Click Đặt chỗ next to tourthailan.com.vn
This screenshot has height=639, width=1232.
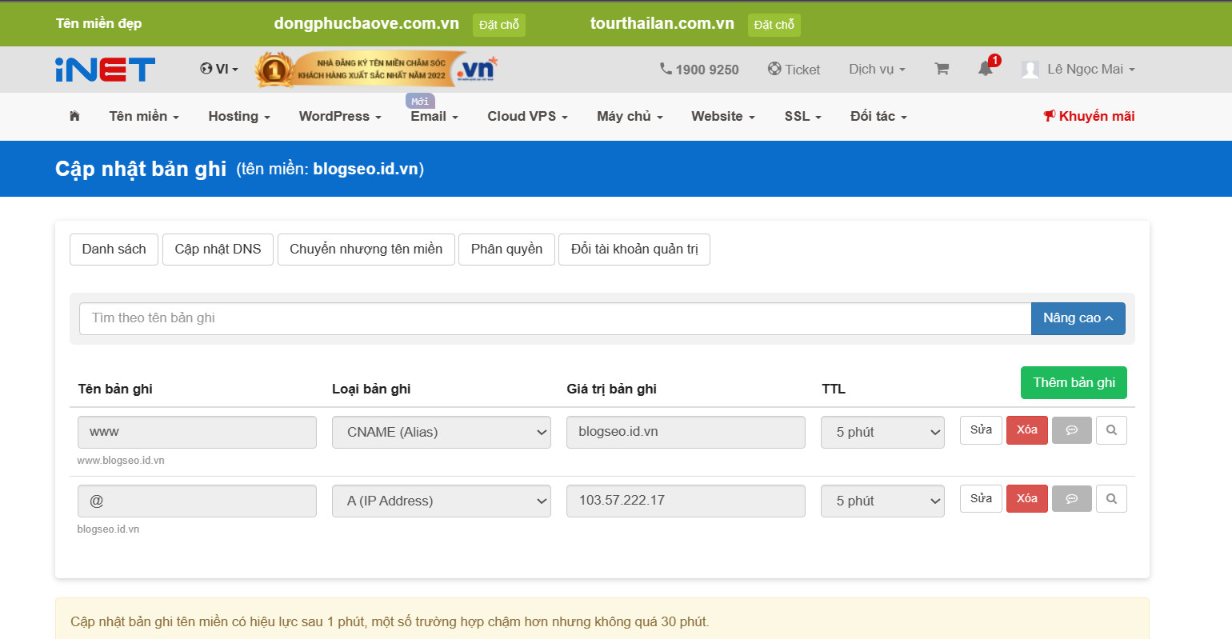774,25
